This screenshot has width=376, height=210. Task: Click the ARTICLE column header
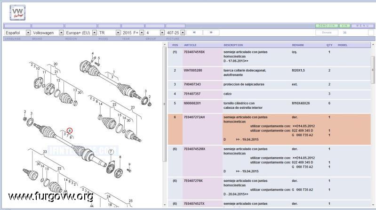pos(190,45)
